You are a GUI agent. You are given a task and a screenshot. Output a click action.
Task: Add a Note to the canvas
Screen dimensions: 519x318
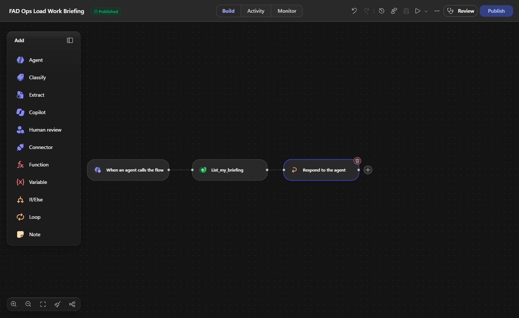pos(44,234)
